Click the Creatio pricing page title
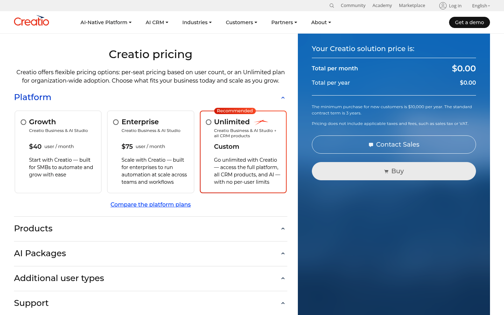 click(x=150, y=54)
